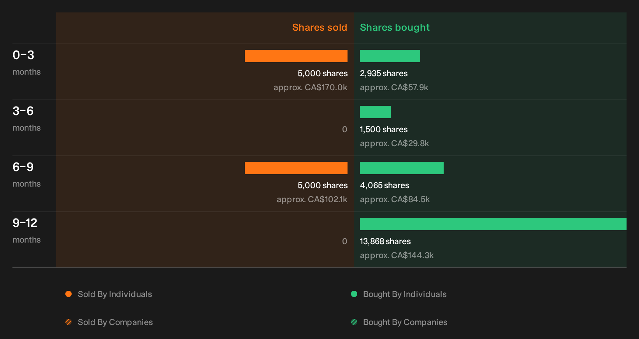Select the orange sold bar for 6-9 months
The height and width of the screenshot is (339, 639).
tap(296, 168)
